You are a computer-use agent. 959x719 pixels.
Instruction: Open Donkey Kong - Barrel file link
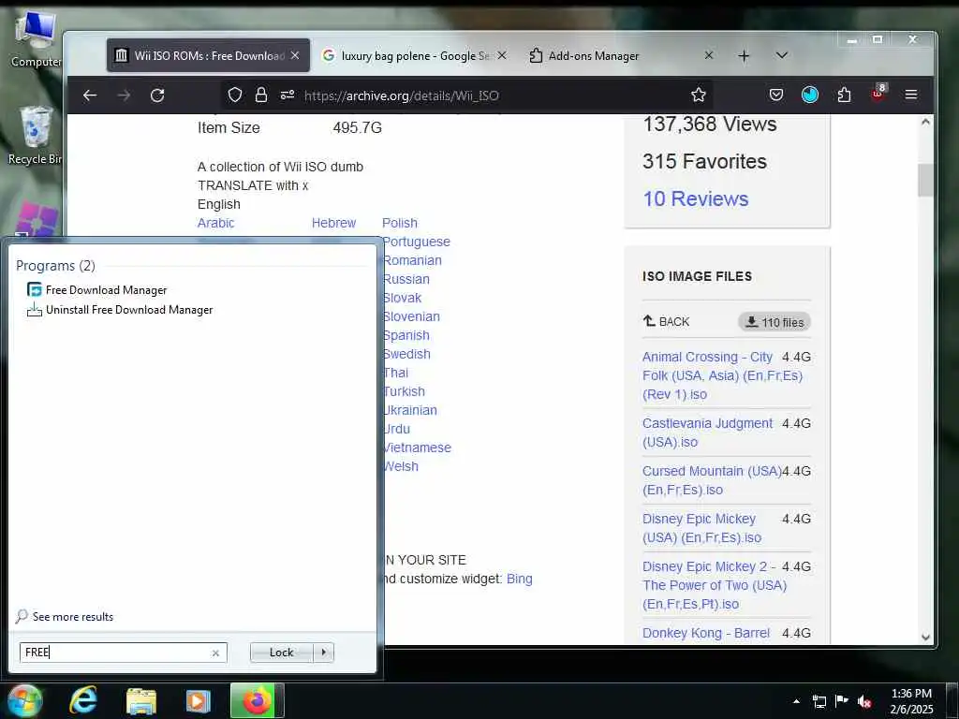(706, 633)
